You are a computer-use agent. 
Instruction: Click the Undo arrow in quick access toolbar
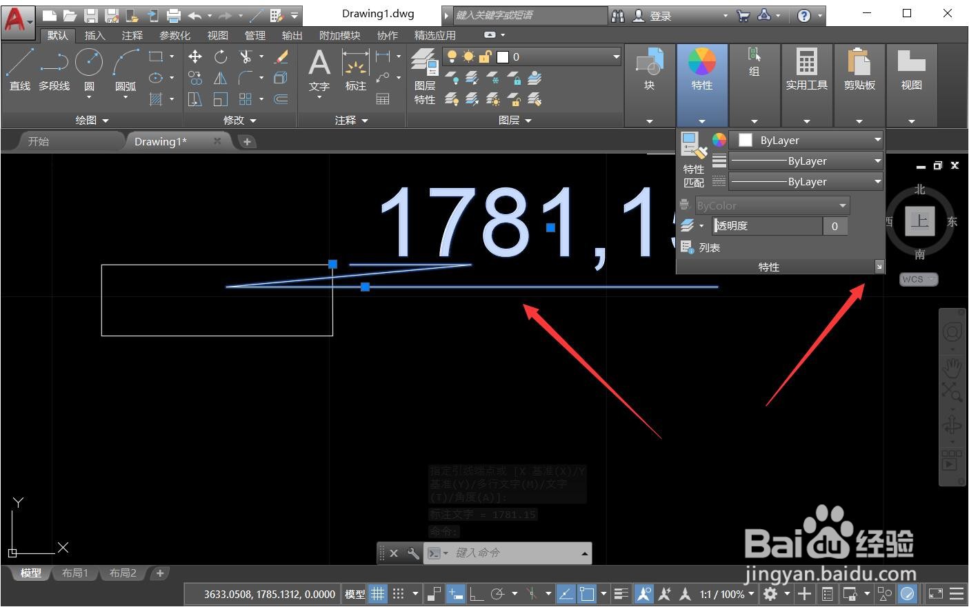[x=194, y=15]
